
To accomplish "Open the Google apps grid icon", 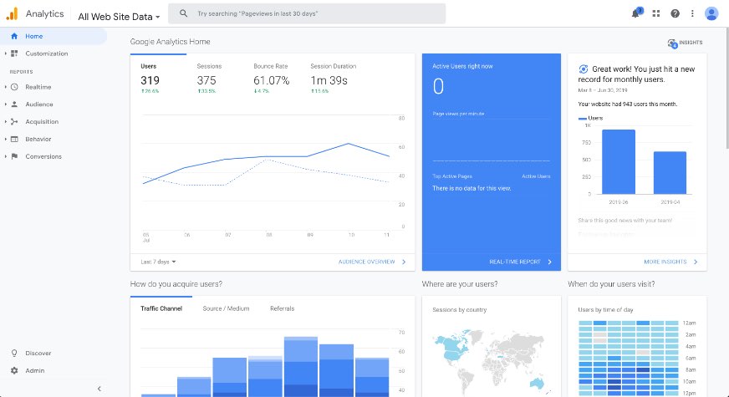I will click(x=656, y=13).
